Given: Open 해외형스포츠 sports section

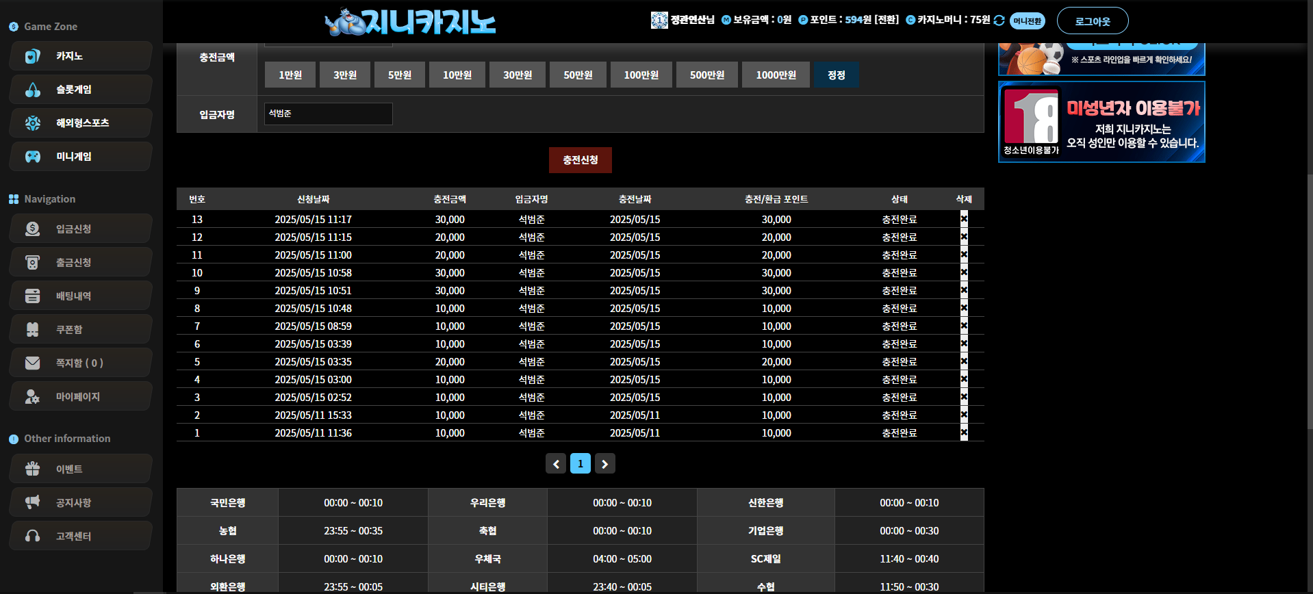Looking at the screenshot, I should click(80, 123).
